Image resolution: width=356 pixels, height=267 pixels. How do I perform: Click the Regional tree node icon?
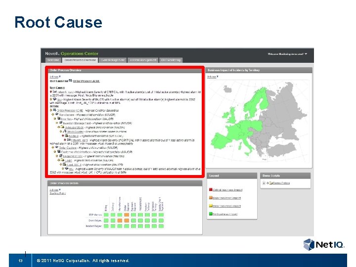click(61, 156)
